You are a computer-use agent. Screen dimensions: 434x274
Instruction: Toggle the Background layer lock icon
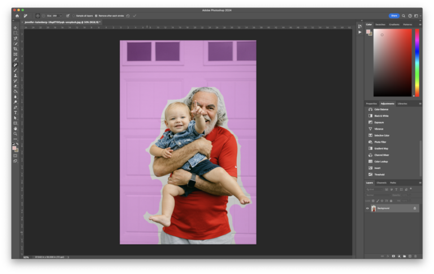tap(415, 208)
